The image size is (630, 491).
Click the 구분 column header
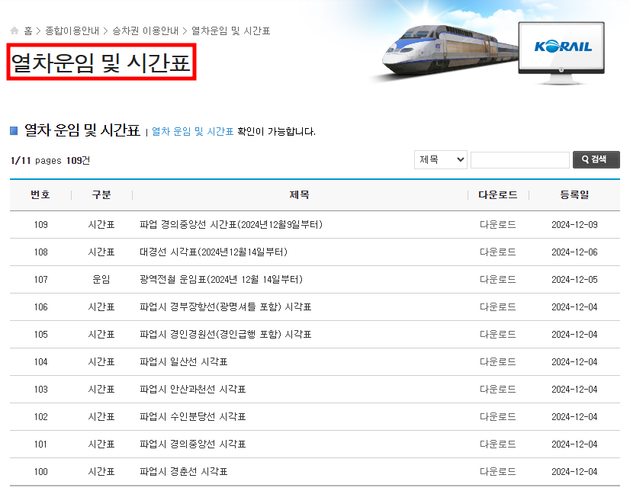[x=101, y=194]
